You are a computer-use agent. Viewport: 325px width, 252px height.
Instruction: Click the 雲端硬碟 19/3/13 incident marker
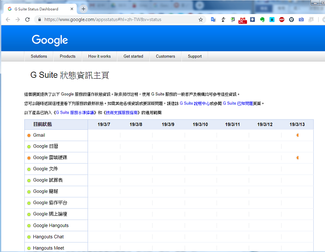(297, 158)
